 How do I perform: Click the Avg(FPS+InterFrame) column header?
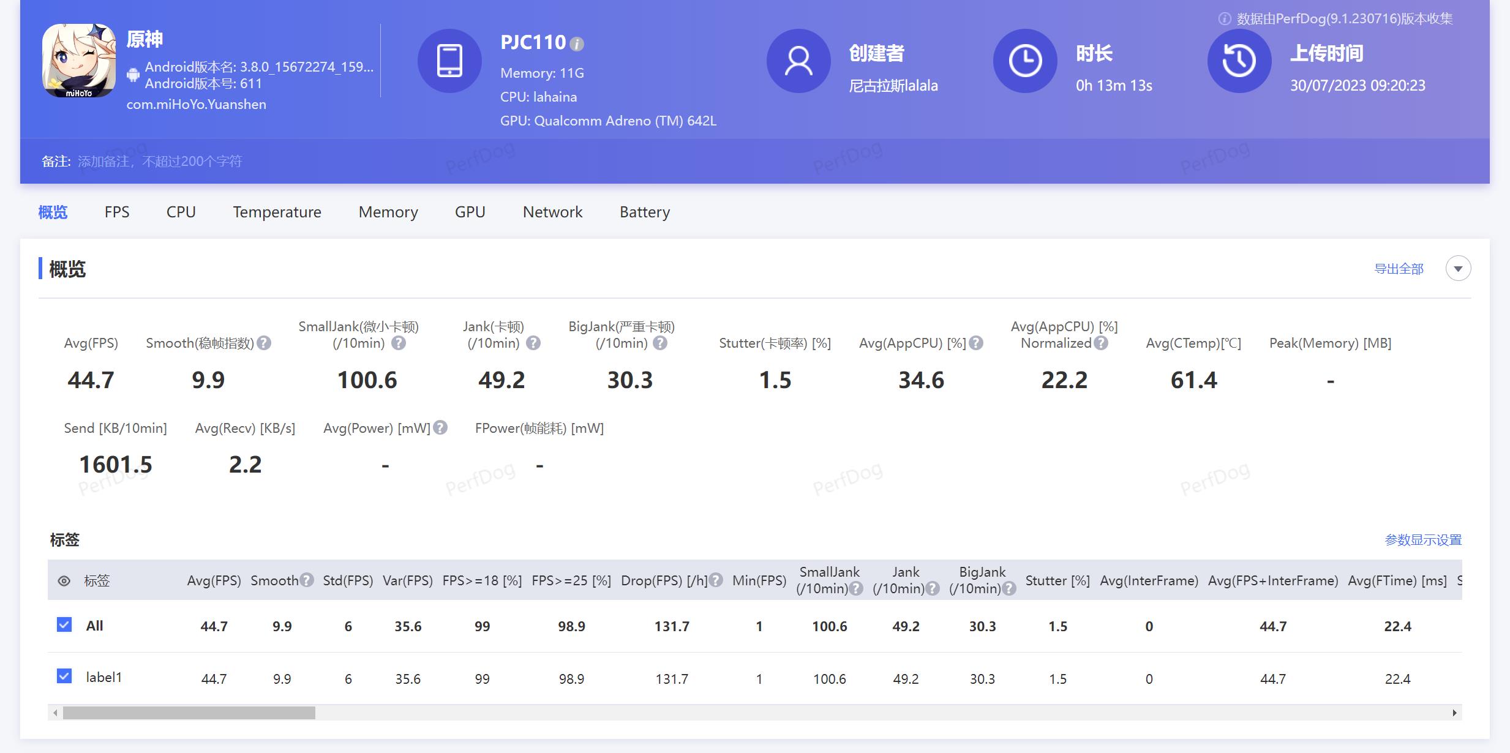pos(1273,580)
